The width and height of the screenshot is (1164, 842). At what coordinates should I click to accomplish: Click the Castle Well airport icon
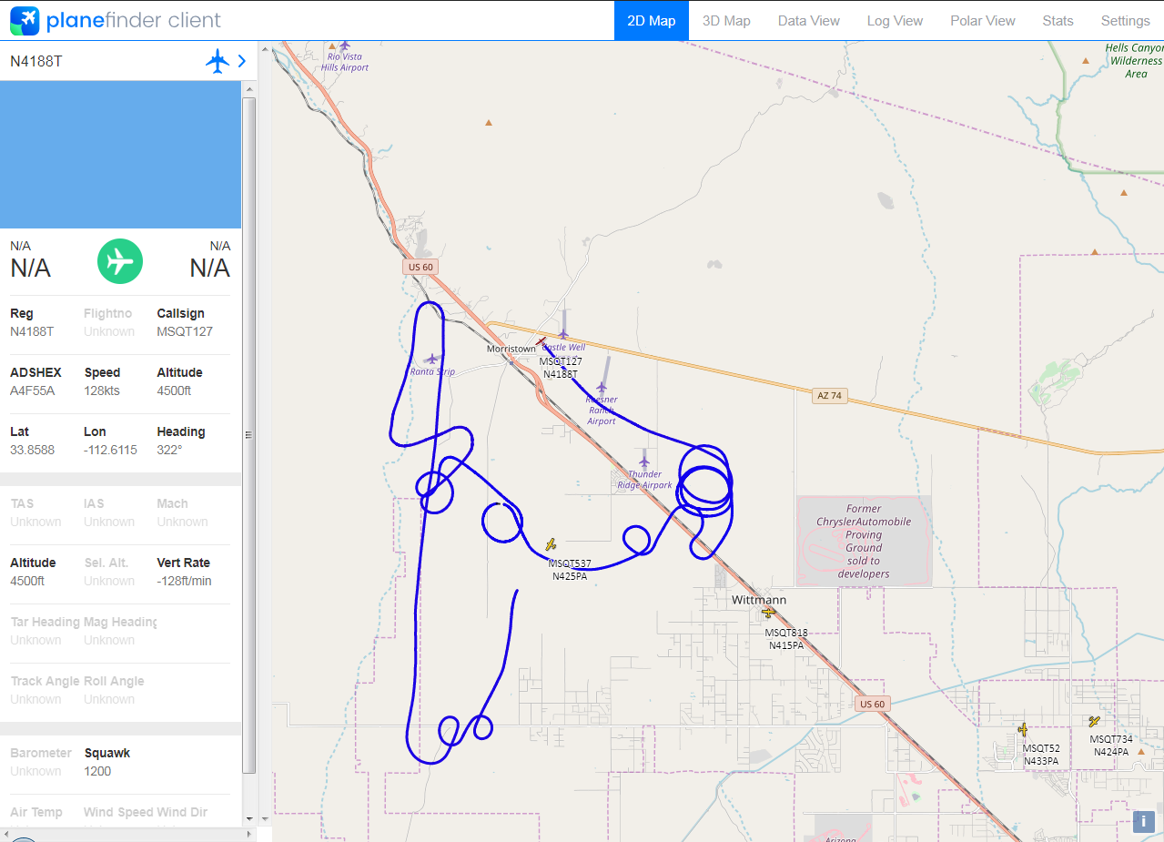[x=563, y=333]
